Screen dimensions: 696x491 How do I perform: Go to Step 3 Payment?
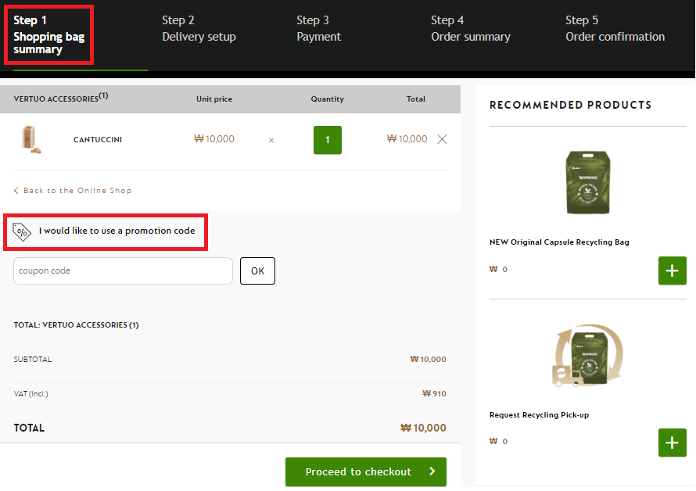pyautogui.click(x=319, y=28)
